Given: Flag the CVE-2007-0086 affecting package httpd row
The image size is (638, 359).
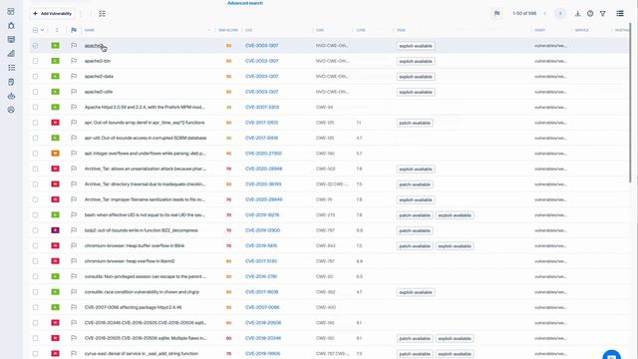Looking at the screenshot, I should [74, 307].
